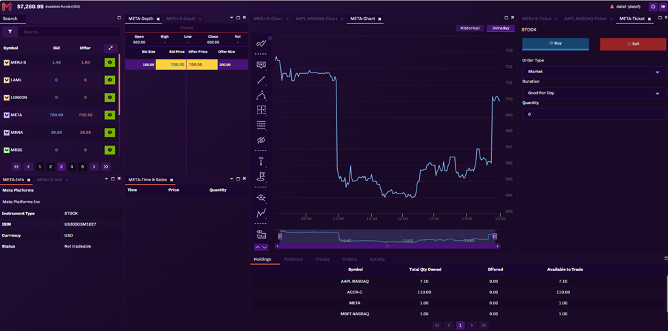
Task: Expand the MERJ-S symbol row
Action: pos(7,62)
